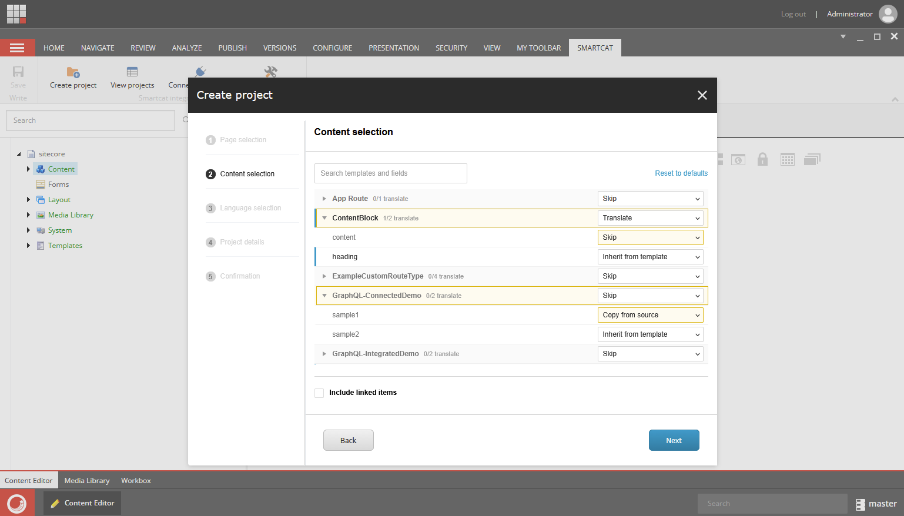This screenshot has width=904, height=516.
Task: Click the Next button
Action: [674, 440]
